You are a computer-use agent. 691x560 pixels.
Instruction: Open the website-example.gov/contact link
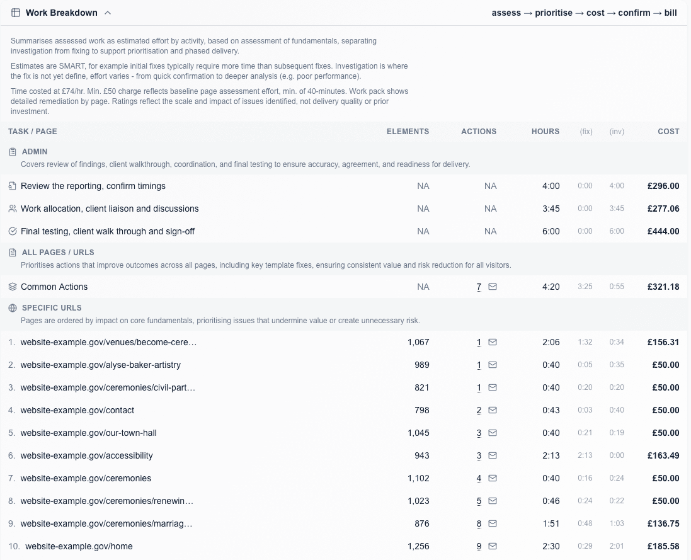click(x=77, y=410)
